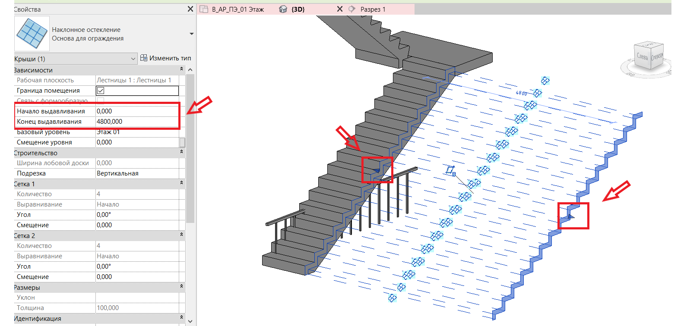The width and height of the screenshot is (687, 326).
Task: Collapse the Сетка 1 section
Action: (181, 183)
